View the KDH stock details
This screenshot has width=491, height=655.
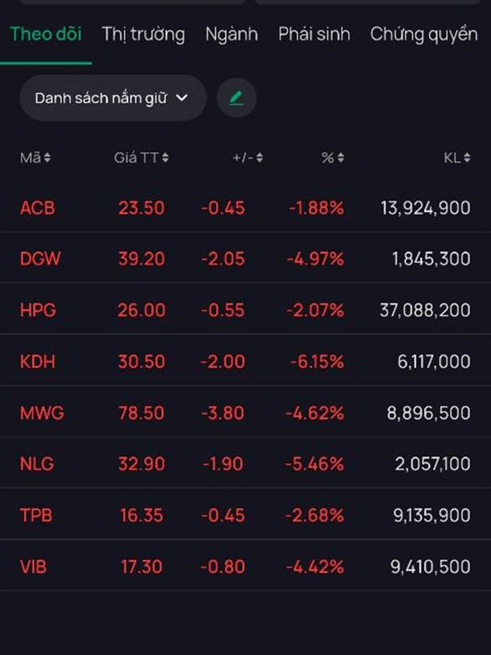coord(38,362)
